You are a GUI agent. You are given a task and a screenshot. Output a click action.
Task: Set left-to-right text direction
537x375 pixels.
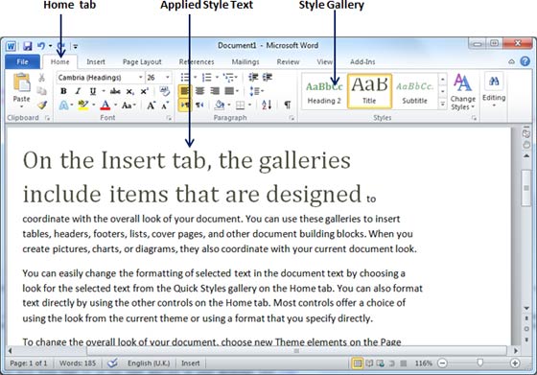185,105
